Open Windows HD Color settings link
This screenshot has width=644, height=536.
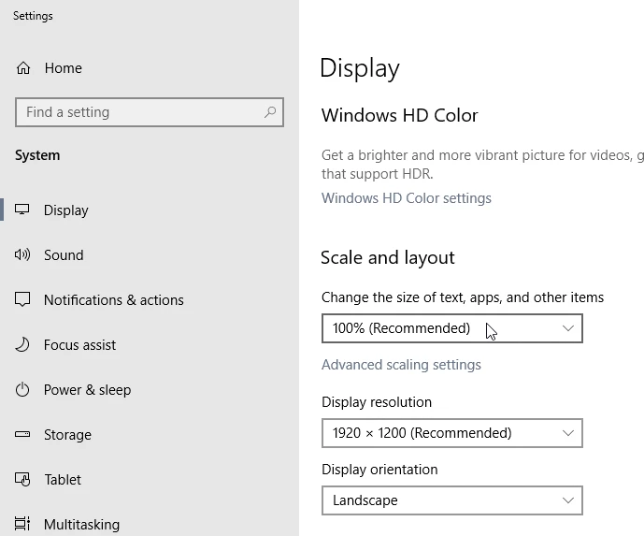(407, 198)
